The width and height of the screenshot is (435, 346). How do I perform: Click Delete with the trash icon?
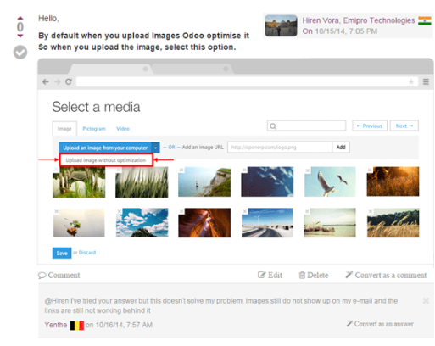314,275
